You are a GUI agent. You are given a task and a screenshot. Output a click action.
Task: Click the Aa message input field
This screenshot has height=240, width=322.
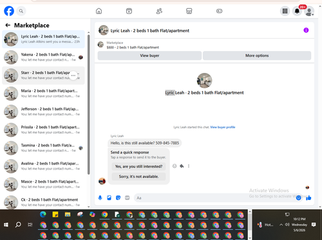coord(214,198)
